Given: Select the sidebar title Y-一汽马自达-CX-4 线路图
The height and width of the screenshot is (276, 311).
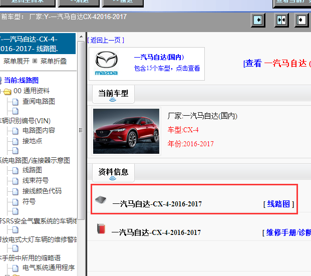Looking at the screenshot, I should (x=38, y=44).
